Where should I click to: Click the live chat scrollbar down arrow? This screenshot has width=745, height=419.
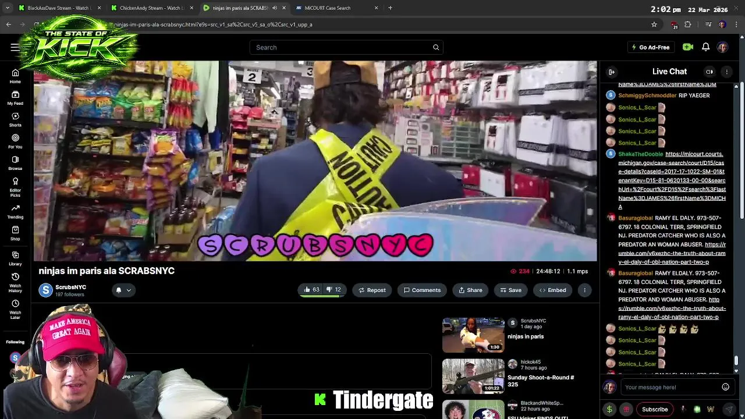[736, 371]
